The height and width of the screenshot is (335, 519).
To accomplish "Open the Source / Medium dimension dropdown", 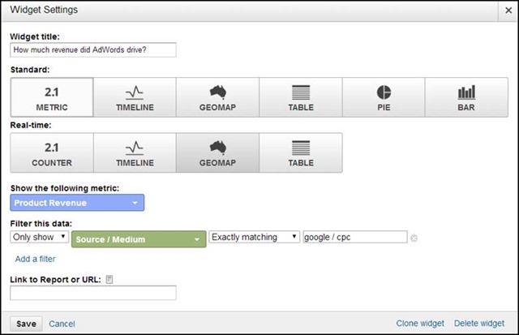I will click(x=139, y=239).
